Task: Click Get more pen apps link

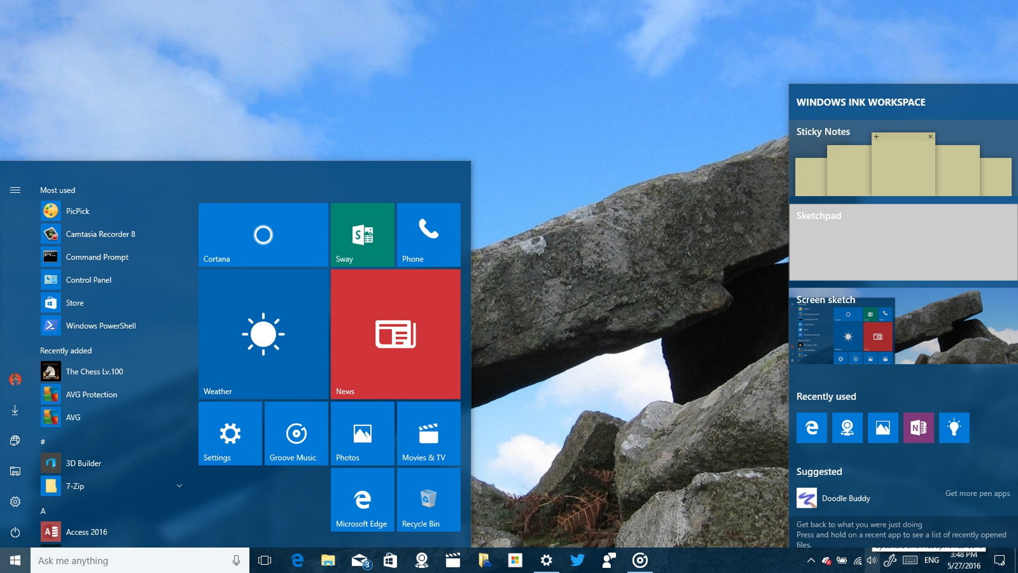Action: click(977, 493)
